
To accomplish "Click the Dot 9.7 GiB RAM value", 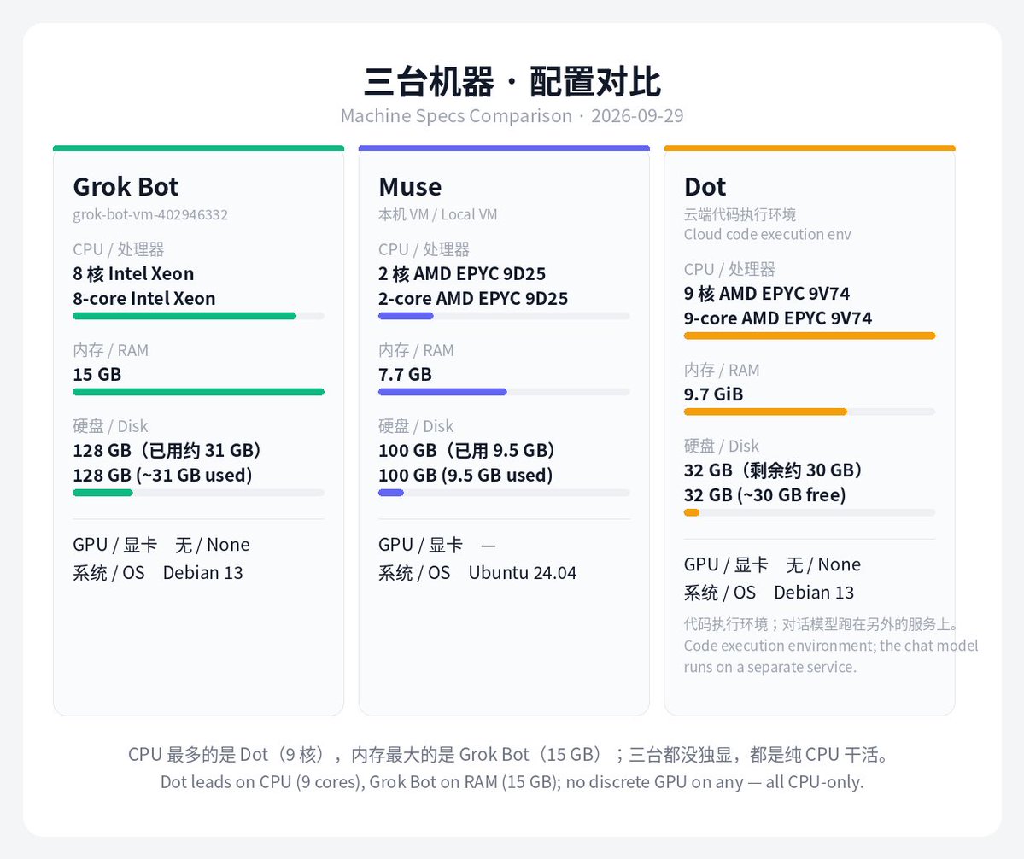I will pyautogui.click(x=713, y=394).
